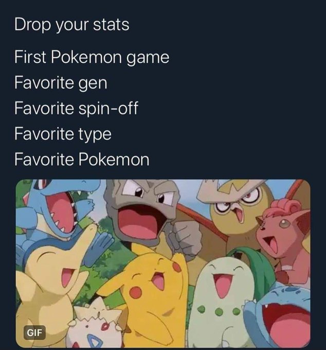Image resolution: width=326 pixels, height=350 pixels.
Task: Click the 'Favorite type' line
Action: 63,134
